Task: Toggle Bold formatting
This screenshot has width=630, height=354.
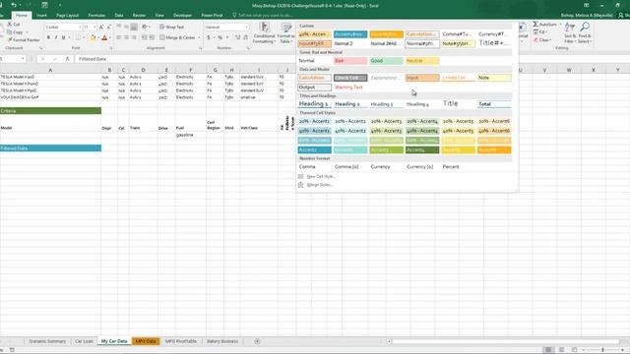Action: point(48,37)
